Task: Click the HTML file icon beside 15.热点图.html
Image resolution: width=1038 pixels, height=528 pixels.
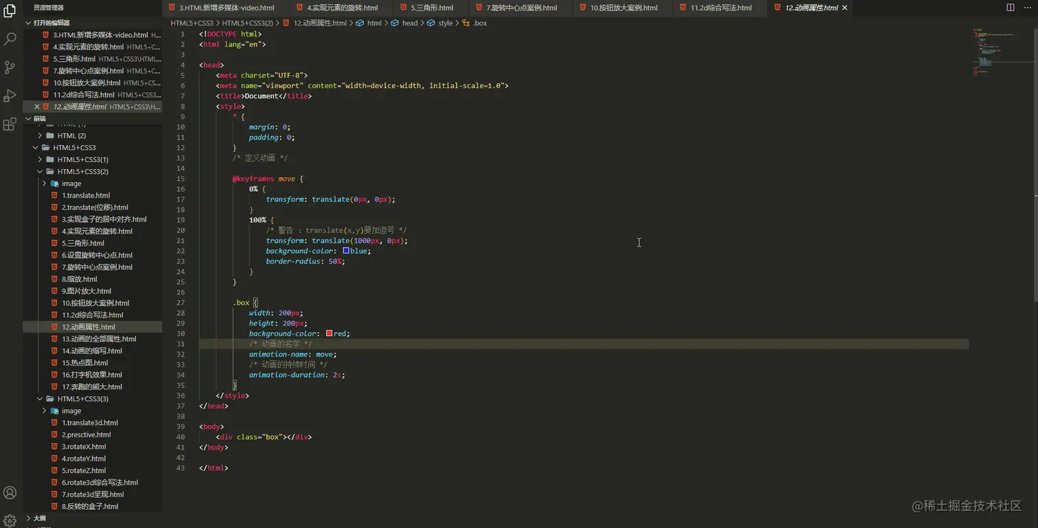Action: coord(55,363)
